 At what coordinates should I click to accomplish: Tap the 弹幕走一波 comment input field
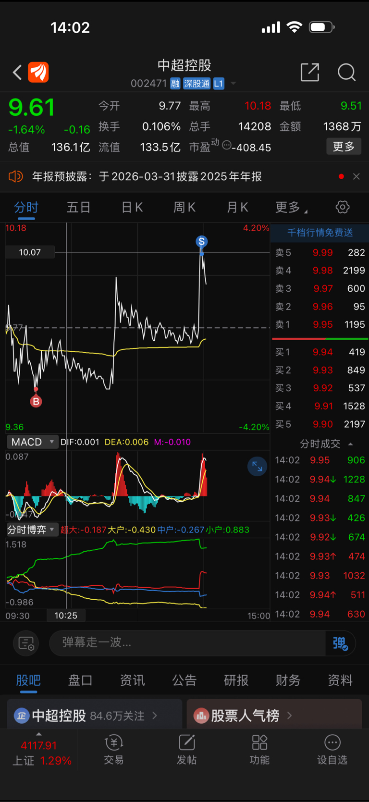[x=187, y=643]
